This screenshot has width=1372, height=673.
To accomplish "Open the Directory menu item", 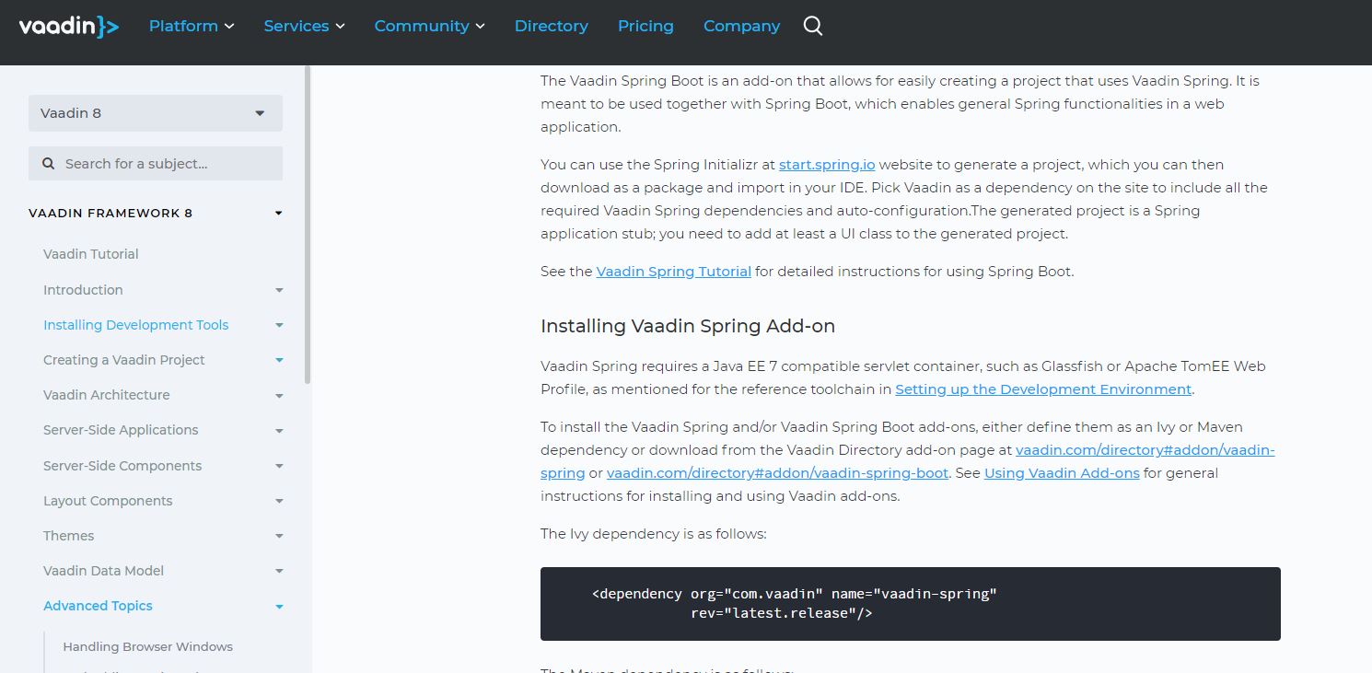I will click(551, 26).
